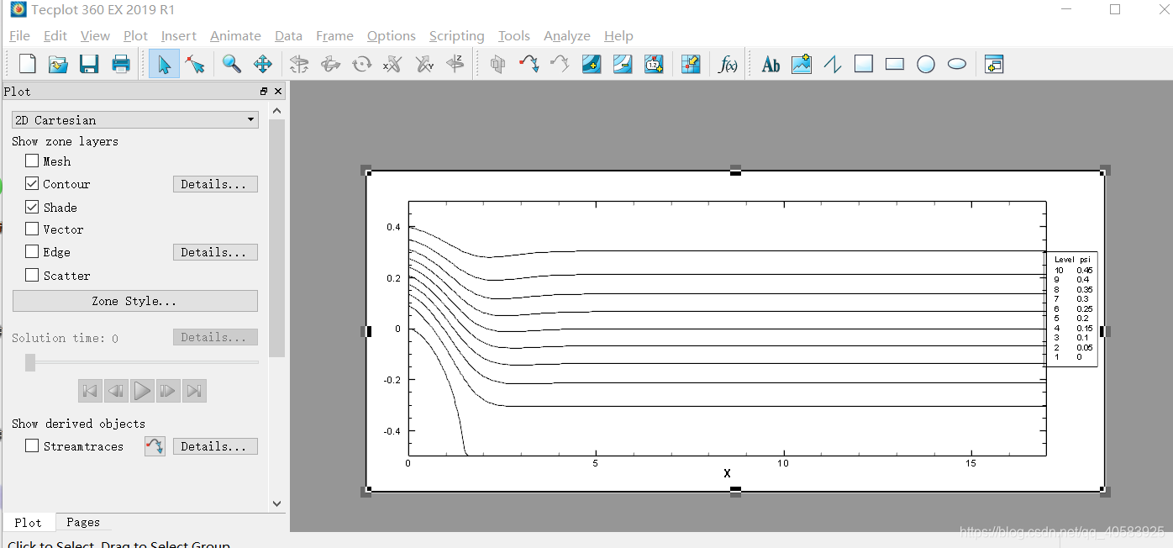The width and height of the screenshot is (1173, 548).
Task: Click the Zone Style button
Action: point(134,301)
